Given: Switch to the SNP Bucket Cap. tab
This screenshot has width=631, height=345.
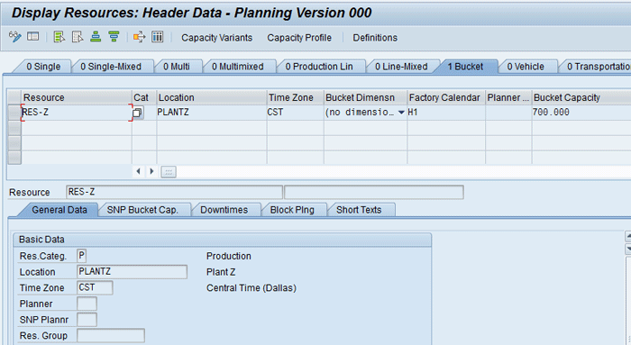Looking at the screenshot, I should (142, 210).
